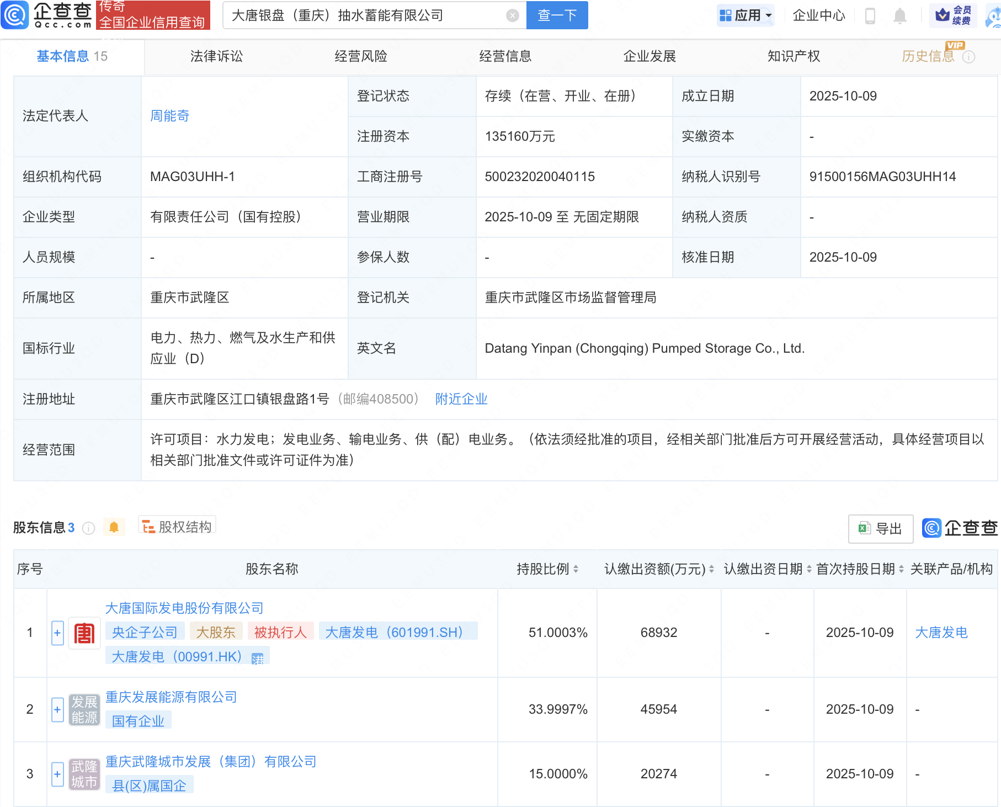Open legal representative 周能奇 link
Screen dimensions: 1001x807
tap(170, 116)
